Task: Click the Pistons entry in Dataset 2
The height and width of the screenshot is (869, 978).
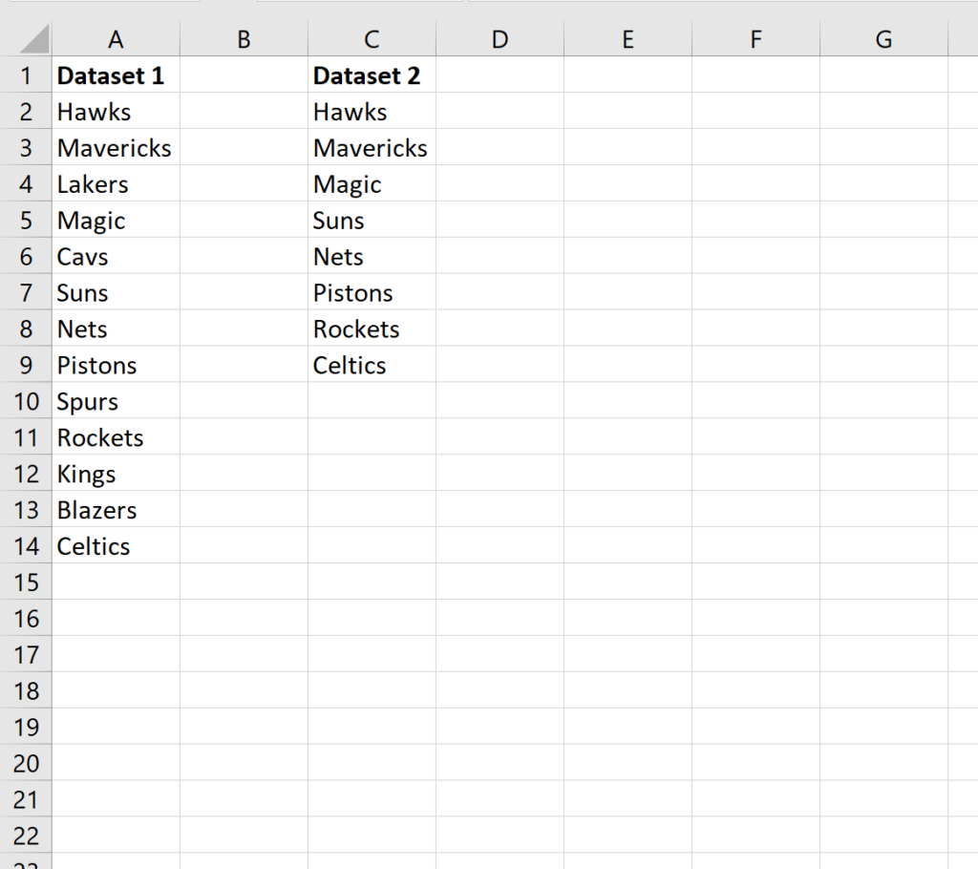Action: [372, 293]
